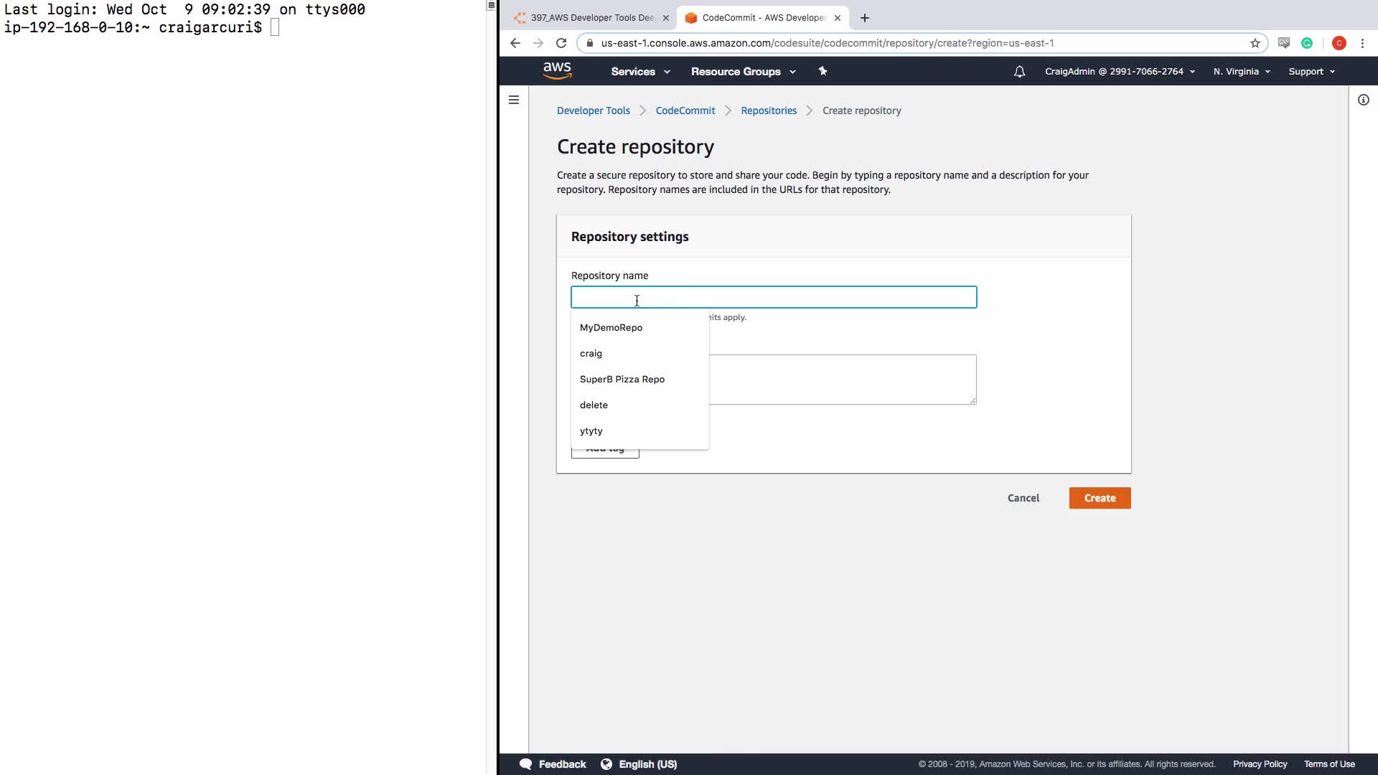
Task: Open the info panel icon
Action: [x=1364, y=100]
